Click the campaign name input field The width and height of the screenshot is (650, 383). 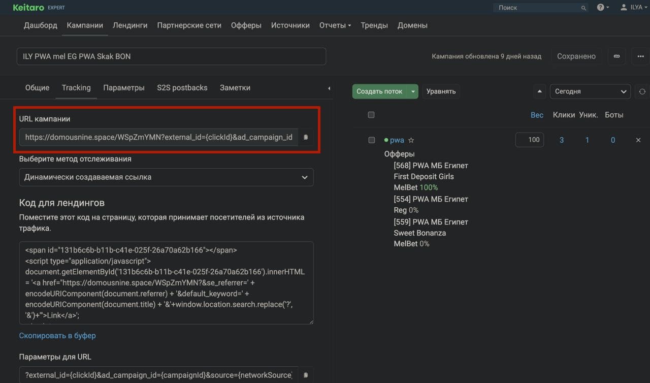click(171, 56)
